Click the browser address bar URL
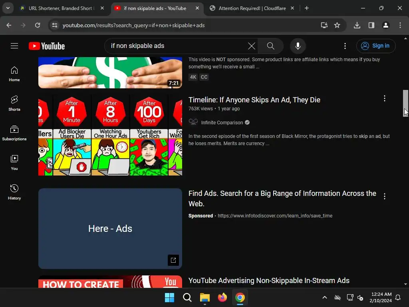The height and width of the screenshot is (307, 409). 133,25
